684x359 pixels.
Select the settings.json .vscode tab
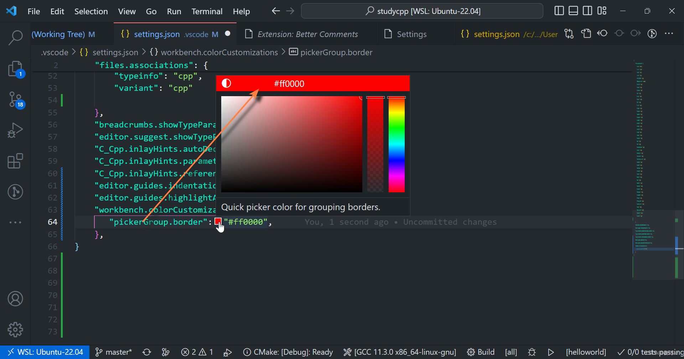[175, 34]
